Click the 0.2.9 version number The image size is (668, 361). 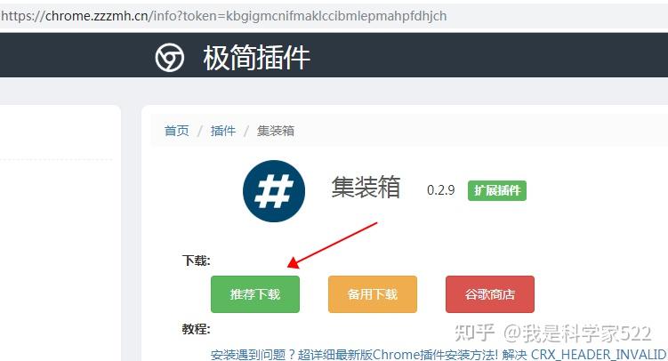[x=441, y=190]
